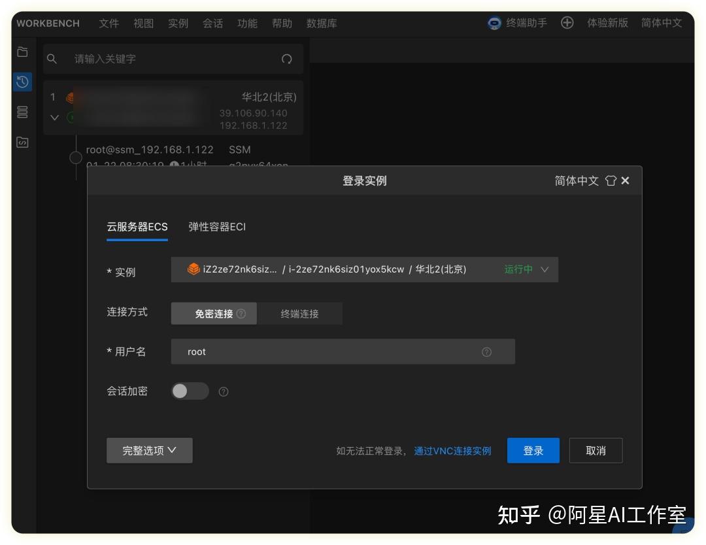
Task: Collapse the Beijing instance in session list
Action: click(x=54, y=118)
